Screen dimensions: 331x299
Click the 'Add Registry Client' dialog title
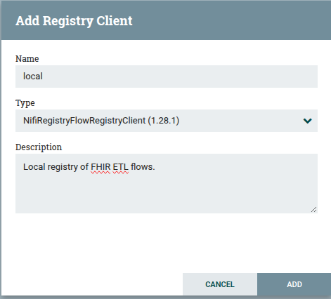tap(74, 21)
